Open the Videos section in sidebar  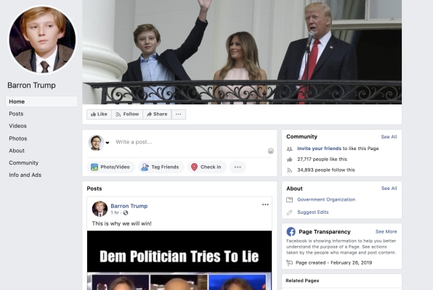[x=17, y=126]
